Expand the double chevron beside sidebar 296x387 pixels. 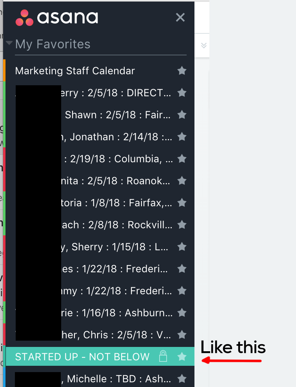tap(203, 45)
